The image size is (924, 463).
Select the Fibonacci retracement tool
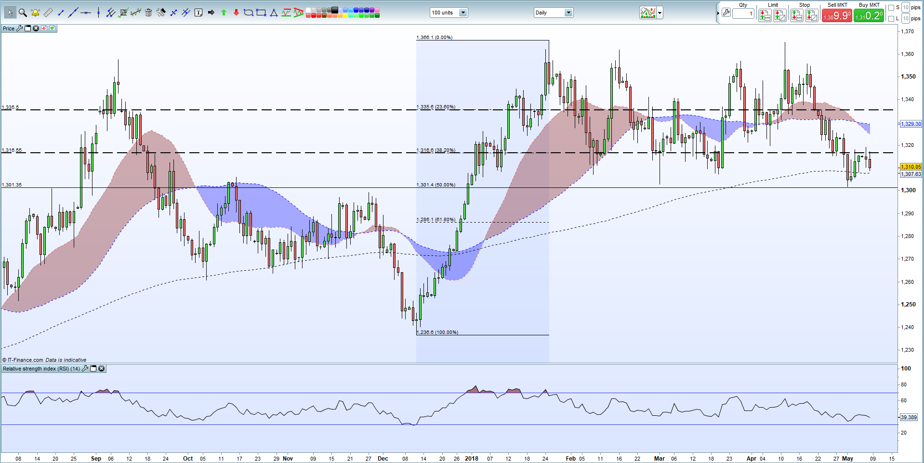[123, 13]
